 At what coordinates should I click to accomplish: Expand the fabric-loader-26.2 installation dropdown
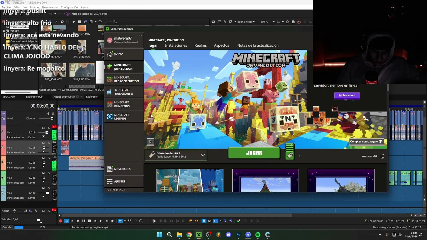203,155
